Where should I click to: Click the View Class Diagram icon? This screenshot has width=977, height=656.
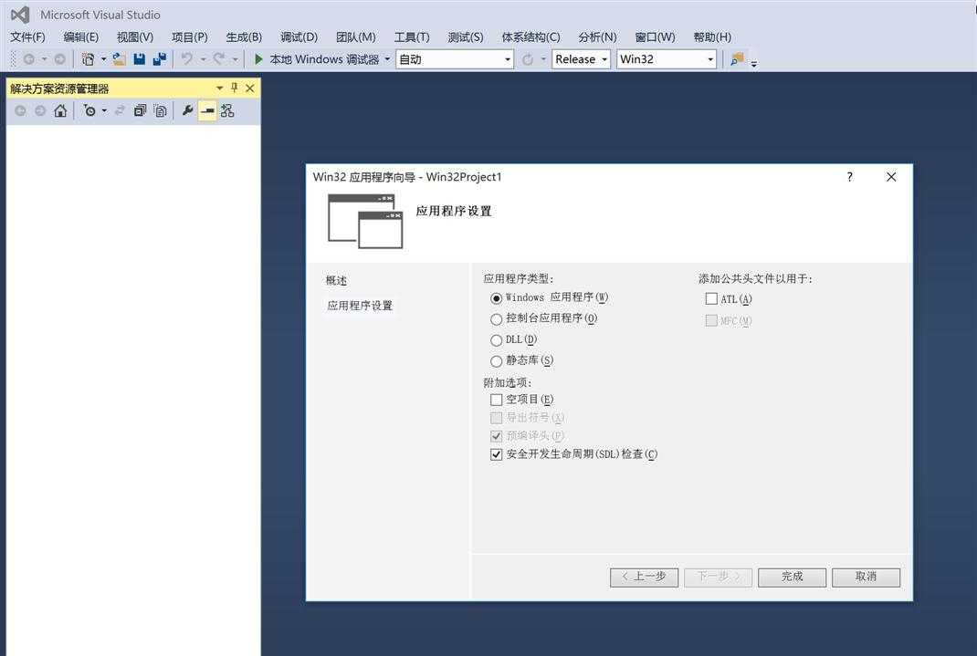click(x=227, y=110)
